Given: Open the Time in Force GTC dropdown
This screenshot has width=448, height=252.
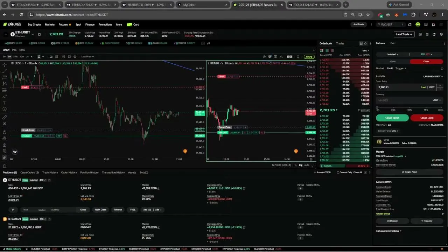Looking at the screenshot, I should click(x=388, y=131).
